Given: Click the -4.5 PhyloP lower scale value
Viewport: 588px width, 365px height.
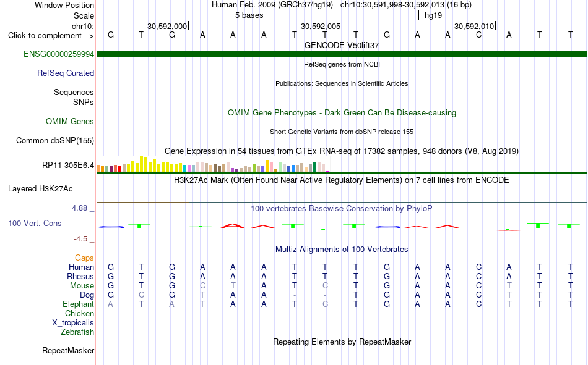Looking at the screenshot, I should tap(80, 239).
